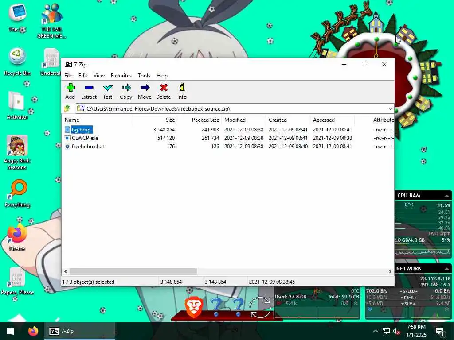Image resolution: width=454 pixels, height=340 pixels.
Task: Sort by Packed Size column header
Action: click(x=200, y=120)
